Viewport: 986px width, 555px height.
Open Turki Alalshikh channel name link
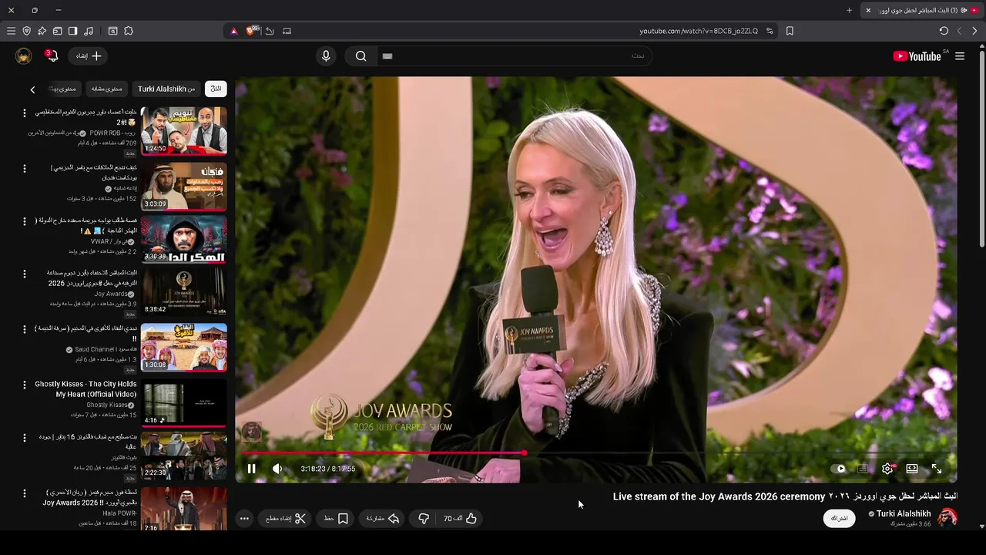(903, 513)
